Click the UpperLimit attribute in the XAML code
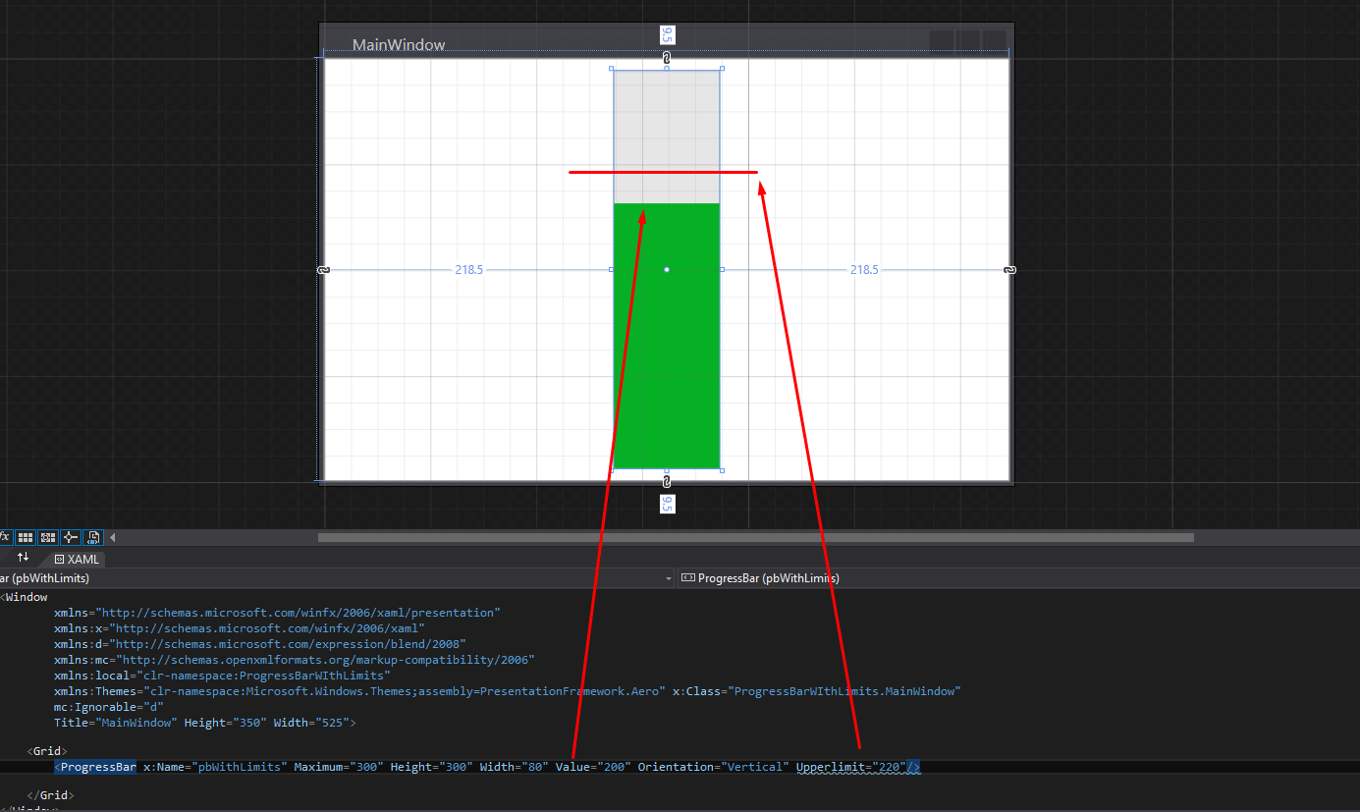 click(831, 767)
